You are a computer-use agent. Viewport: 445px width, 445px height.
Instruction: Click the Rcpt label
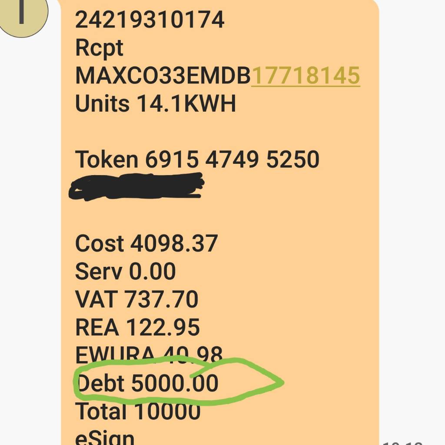[x=99, y=48]
